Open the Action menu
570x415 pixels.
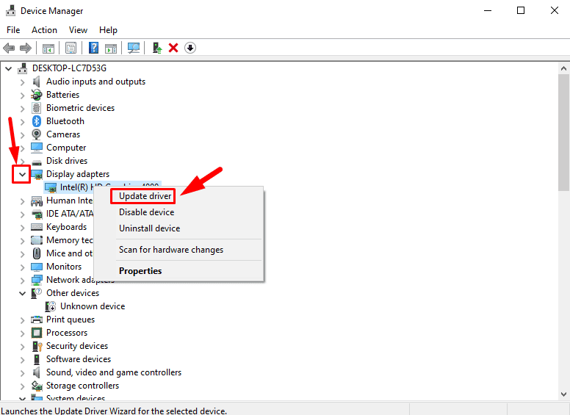click(44, 30)
